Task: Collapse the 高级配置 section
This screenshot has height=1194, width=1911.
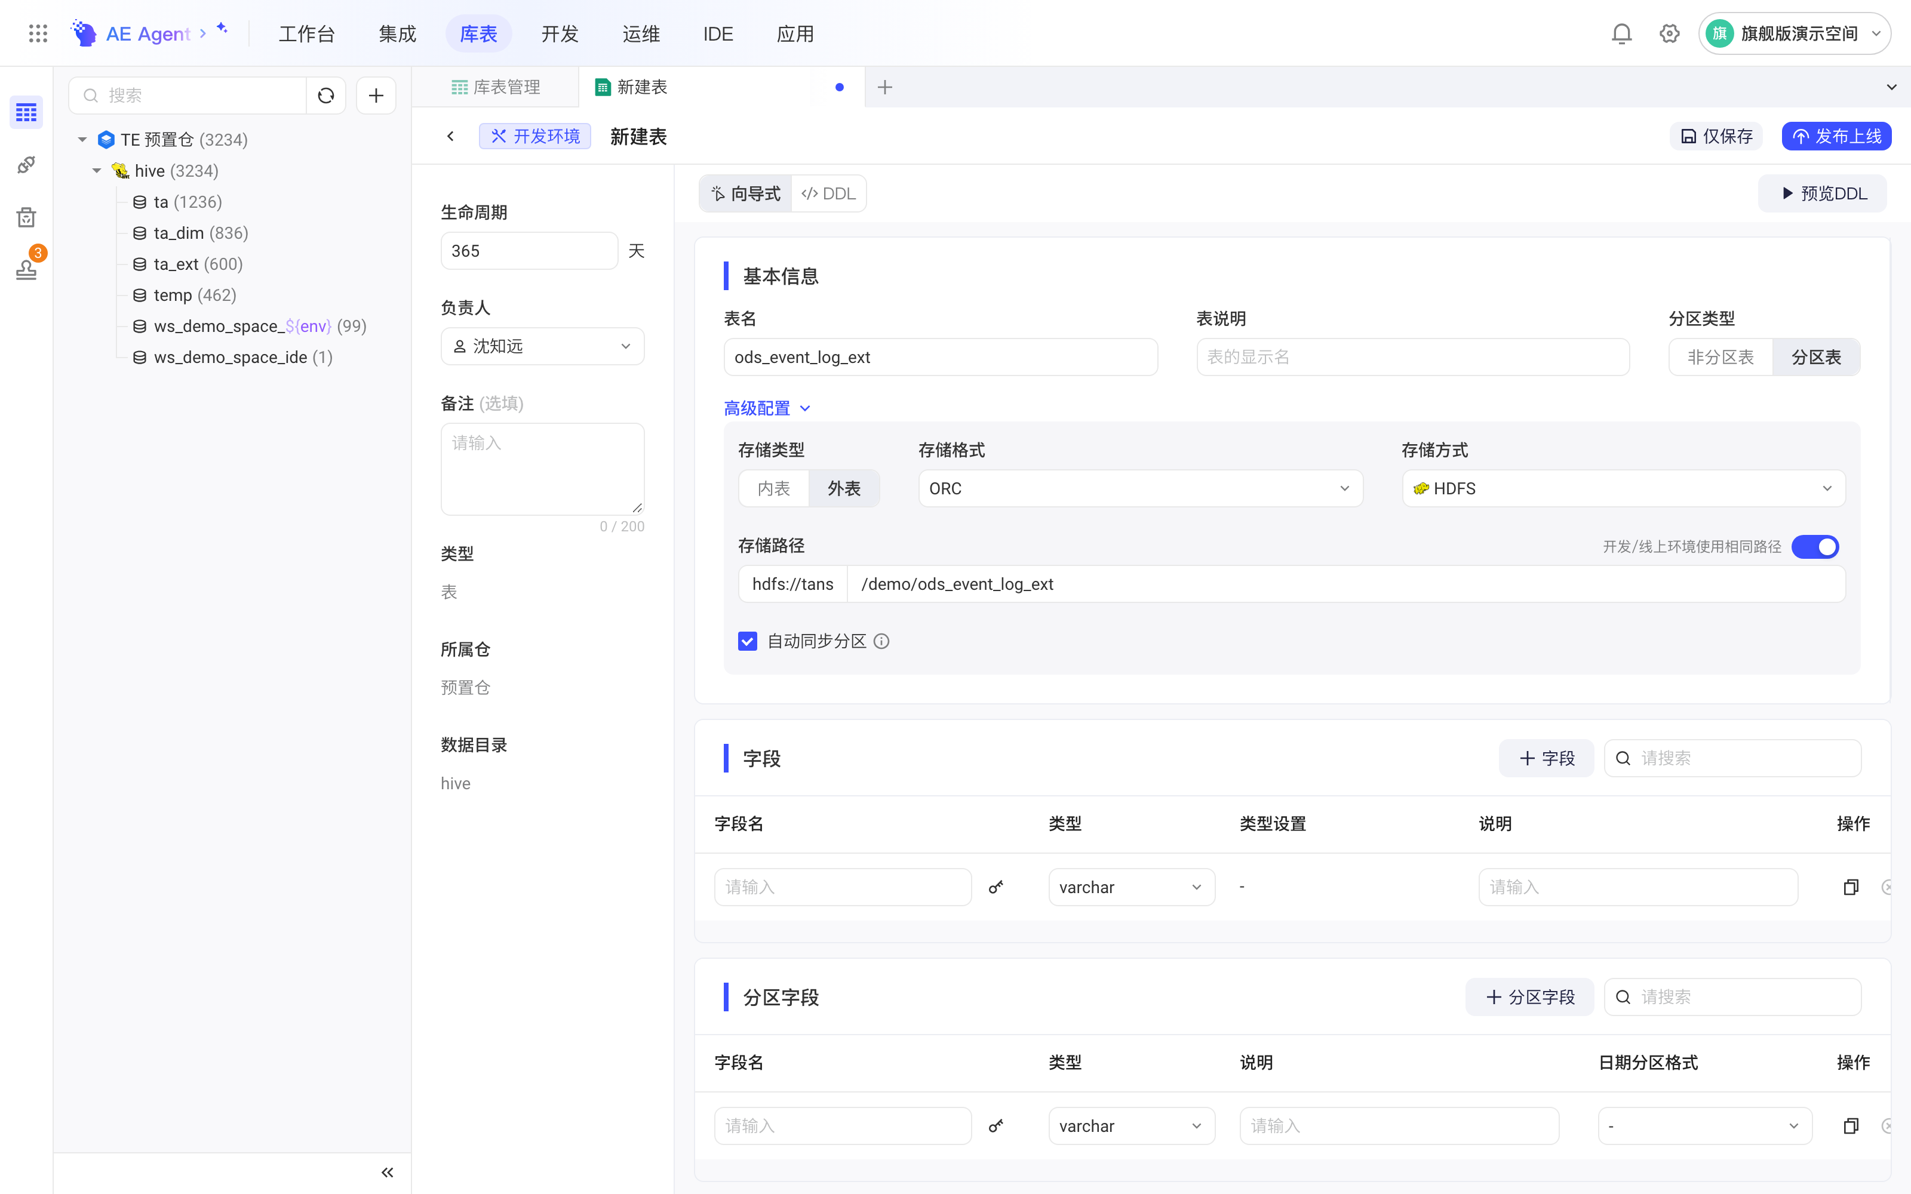Action: 767,408
